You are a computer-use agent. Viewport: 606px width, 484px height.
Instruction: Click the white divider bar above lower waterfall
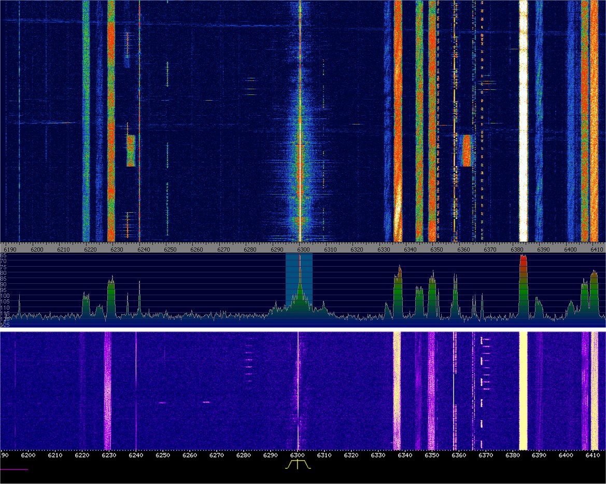(x=303, y=329)
